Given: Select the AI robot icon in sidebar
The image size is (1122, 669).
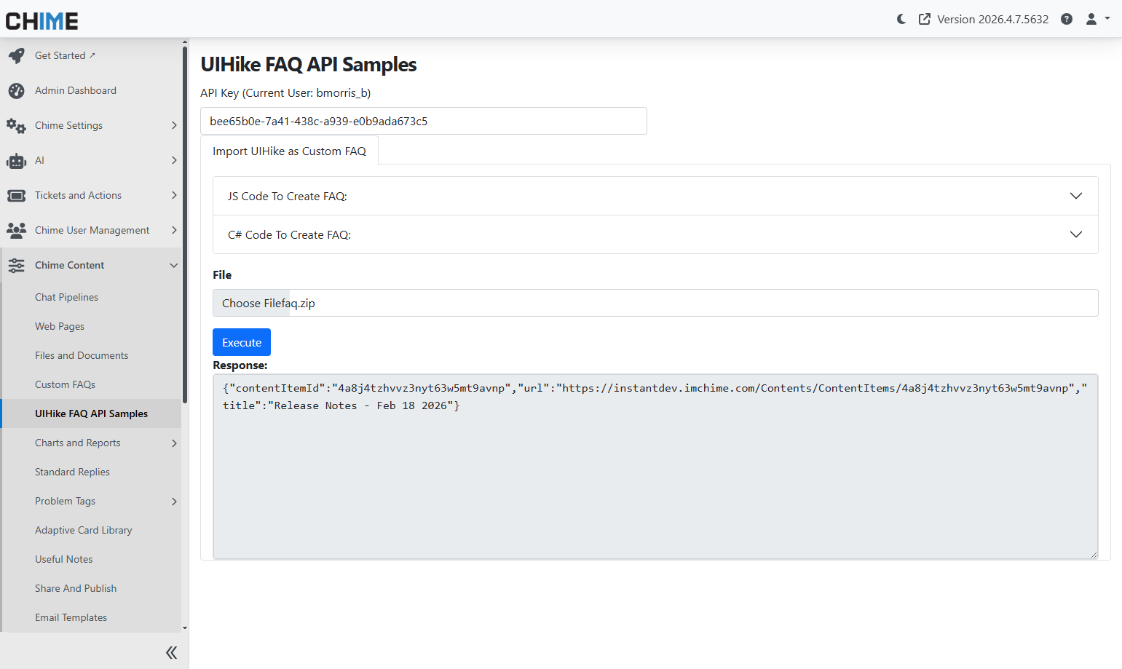Looking at the screenshot, I should (16, 160).
